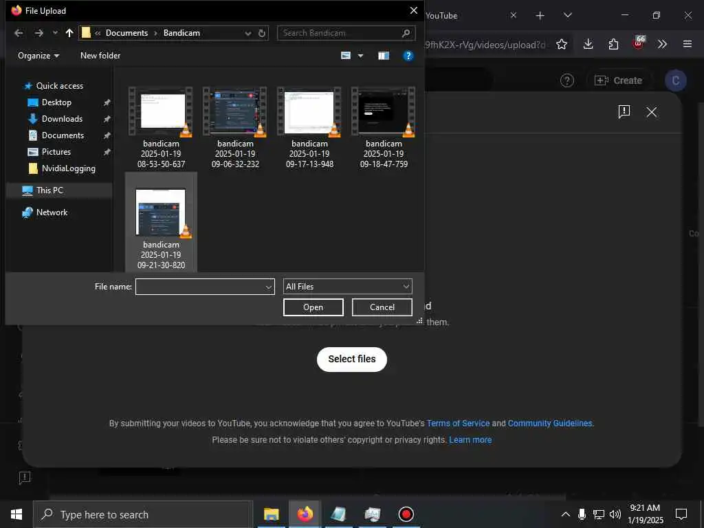The width and height of the screenshot is (704, 528).
Task: Click the Cancel button
Action: (x=382, y=307)
